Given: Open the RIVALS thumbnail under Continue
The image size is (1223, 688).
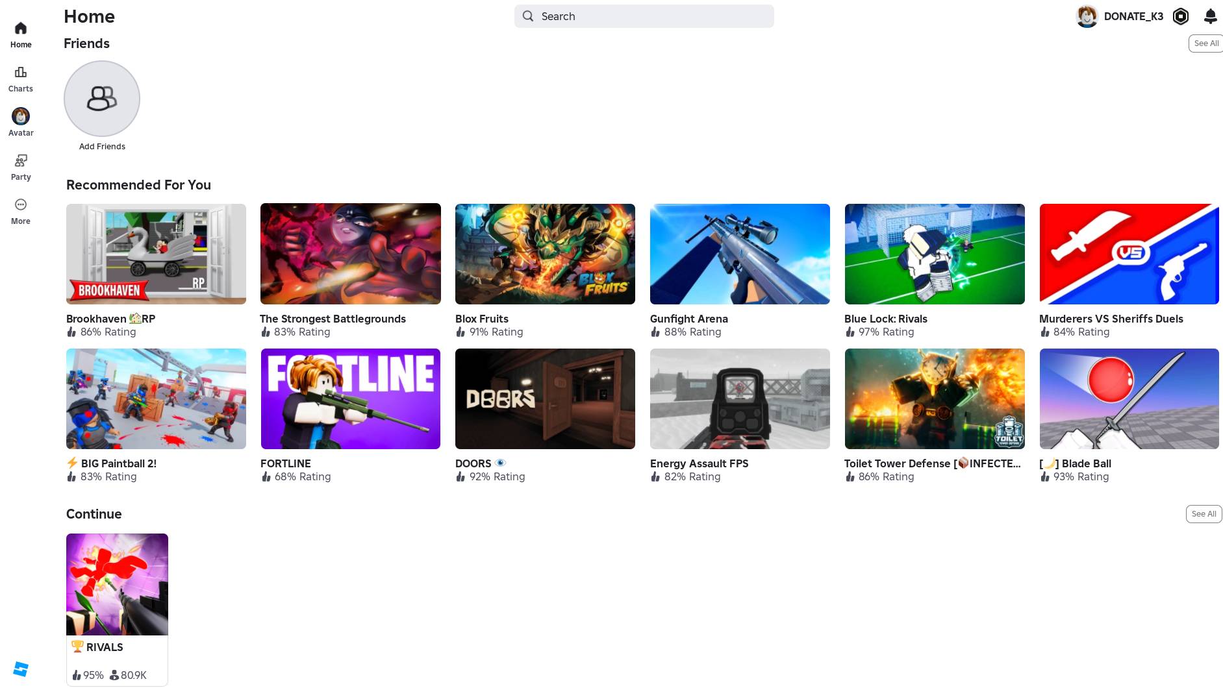Looking at the screenshot, I should (117, 584).
